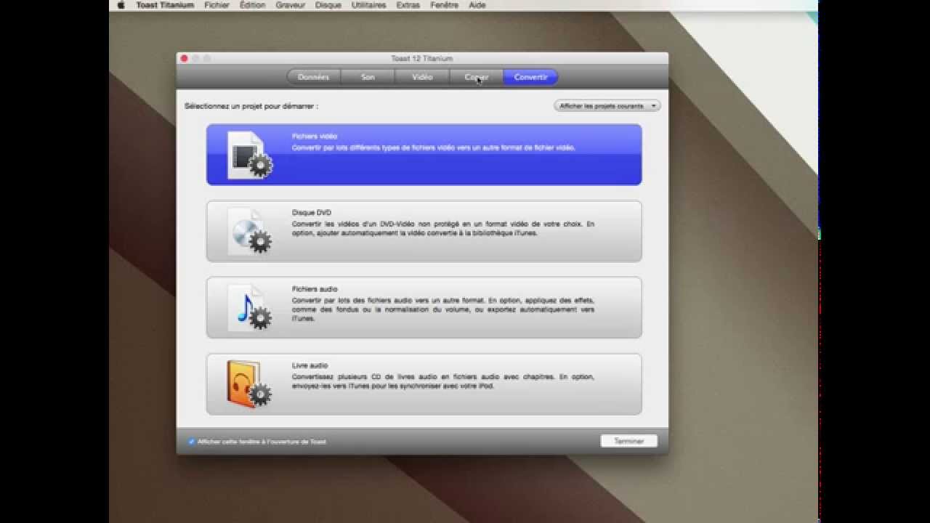Switch to the Son tab
This screenshot has height=523, width=930.
click(x=368, y=77)
